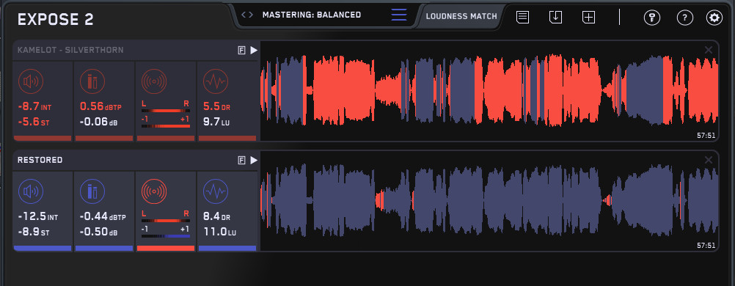
Task: Click the -0.06 dB peak value
Action: [99, 122]
